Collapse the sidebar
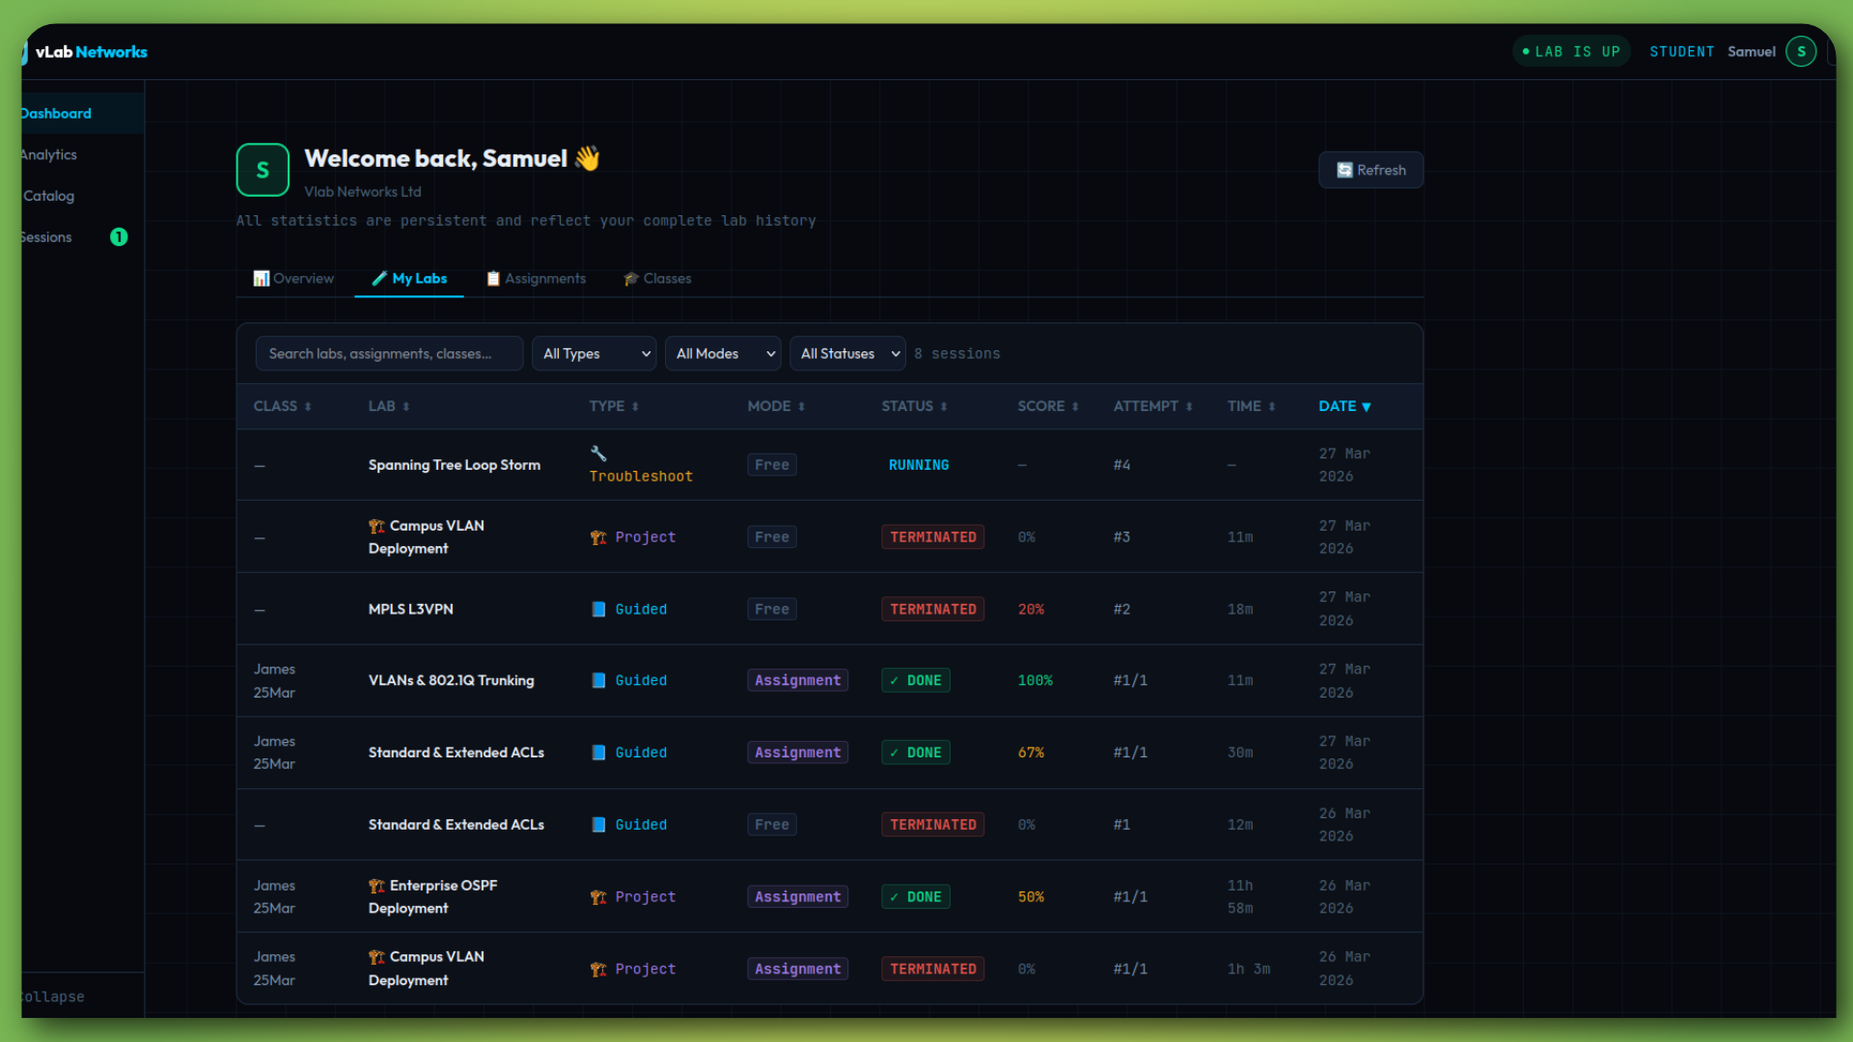The height and width of the screenshot is (1042, 1853). point(51,996)
